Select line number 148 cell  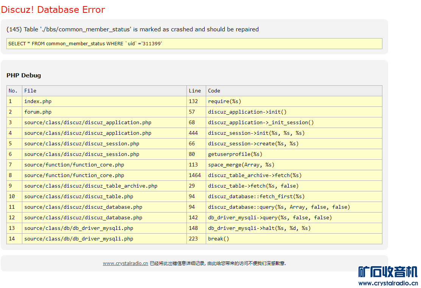[196, 228]
